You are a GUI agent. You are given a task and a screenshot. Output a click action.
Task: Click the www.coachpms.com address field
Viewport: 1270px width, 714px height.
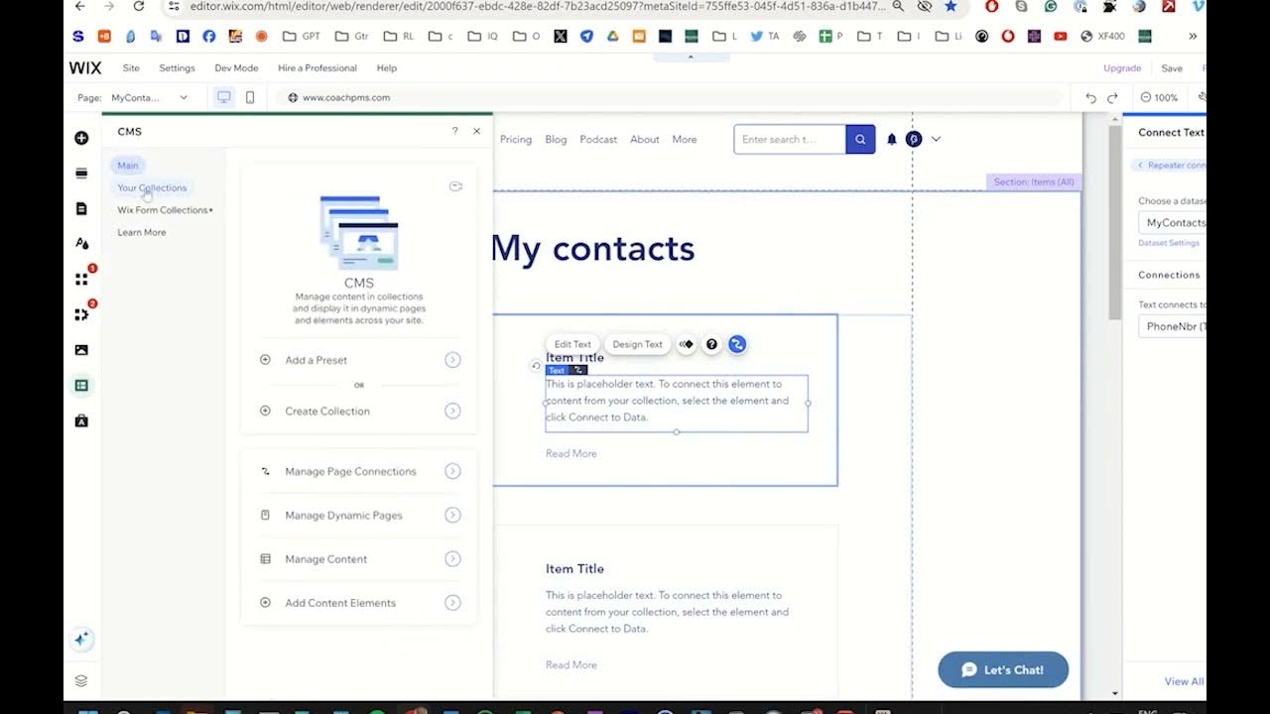click(x=669, y=97)
